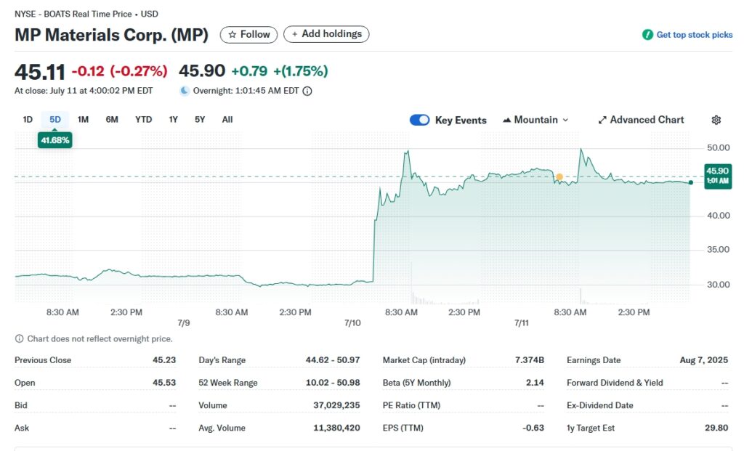Show All time range
This screenshot has height=451, width=744.
(227, 120)
